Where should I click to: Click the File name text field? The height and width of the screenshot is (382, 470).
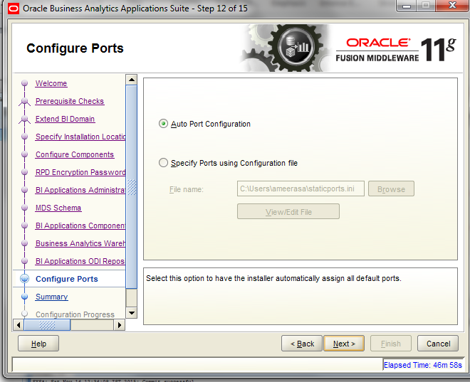[301, 189]
